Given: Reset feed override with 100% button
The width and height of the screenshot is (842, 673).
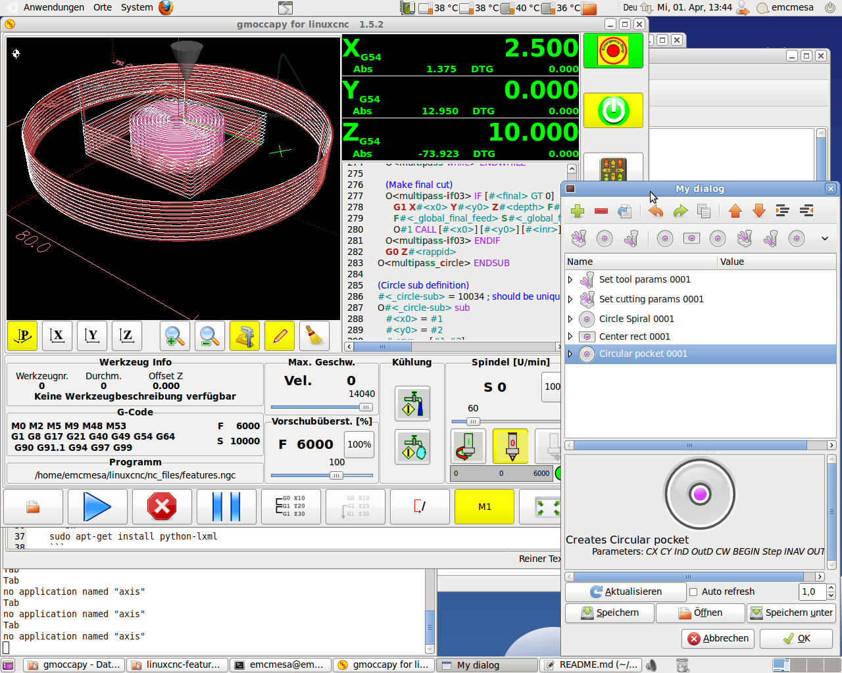Looking at the screenshot, I should pos(359,444).
